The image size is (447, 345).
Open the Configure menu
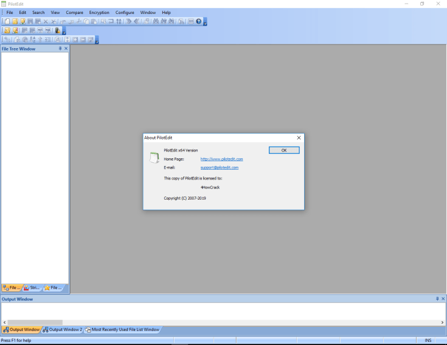pos(125,13)
